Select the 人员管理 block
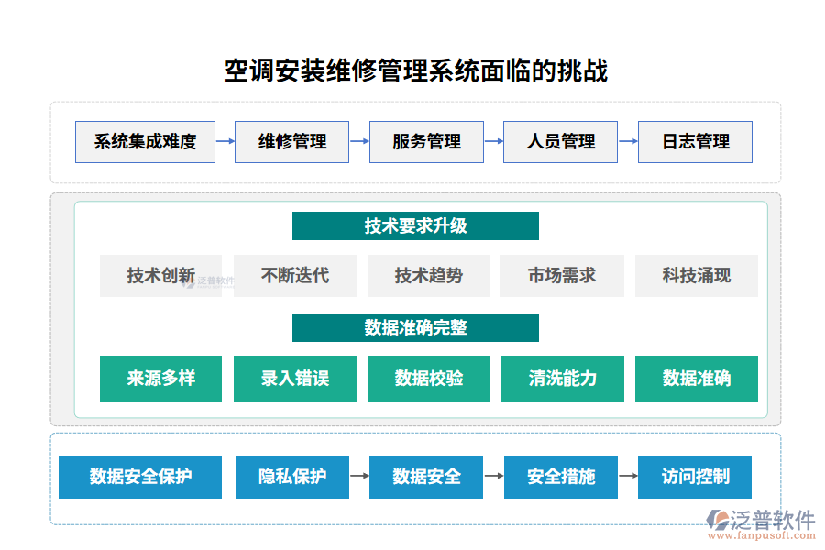The width and height of the screenshot is (825, 550). pos(560,141)
